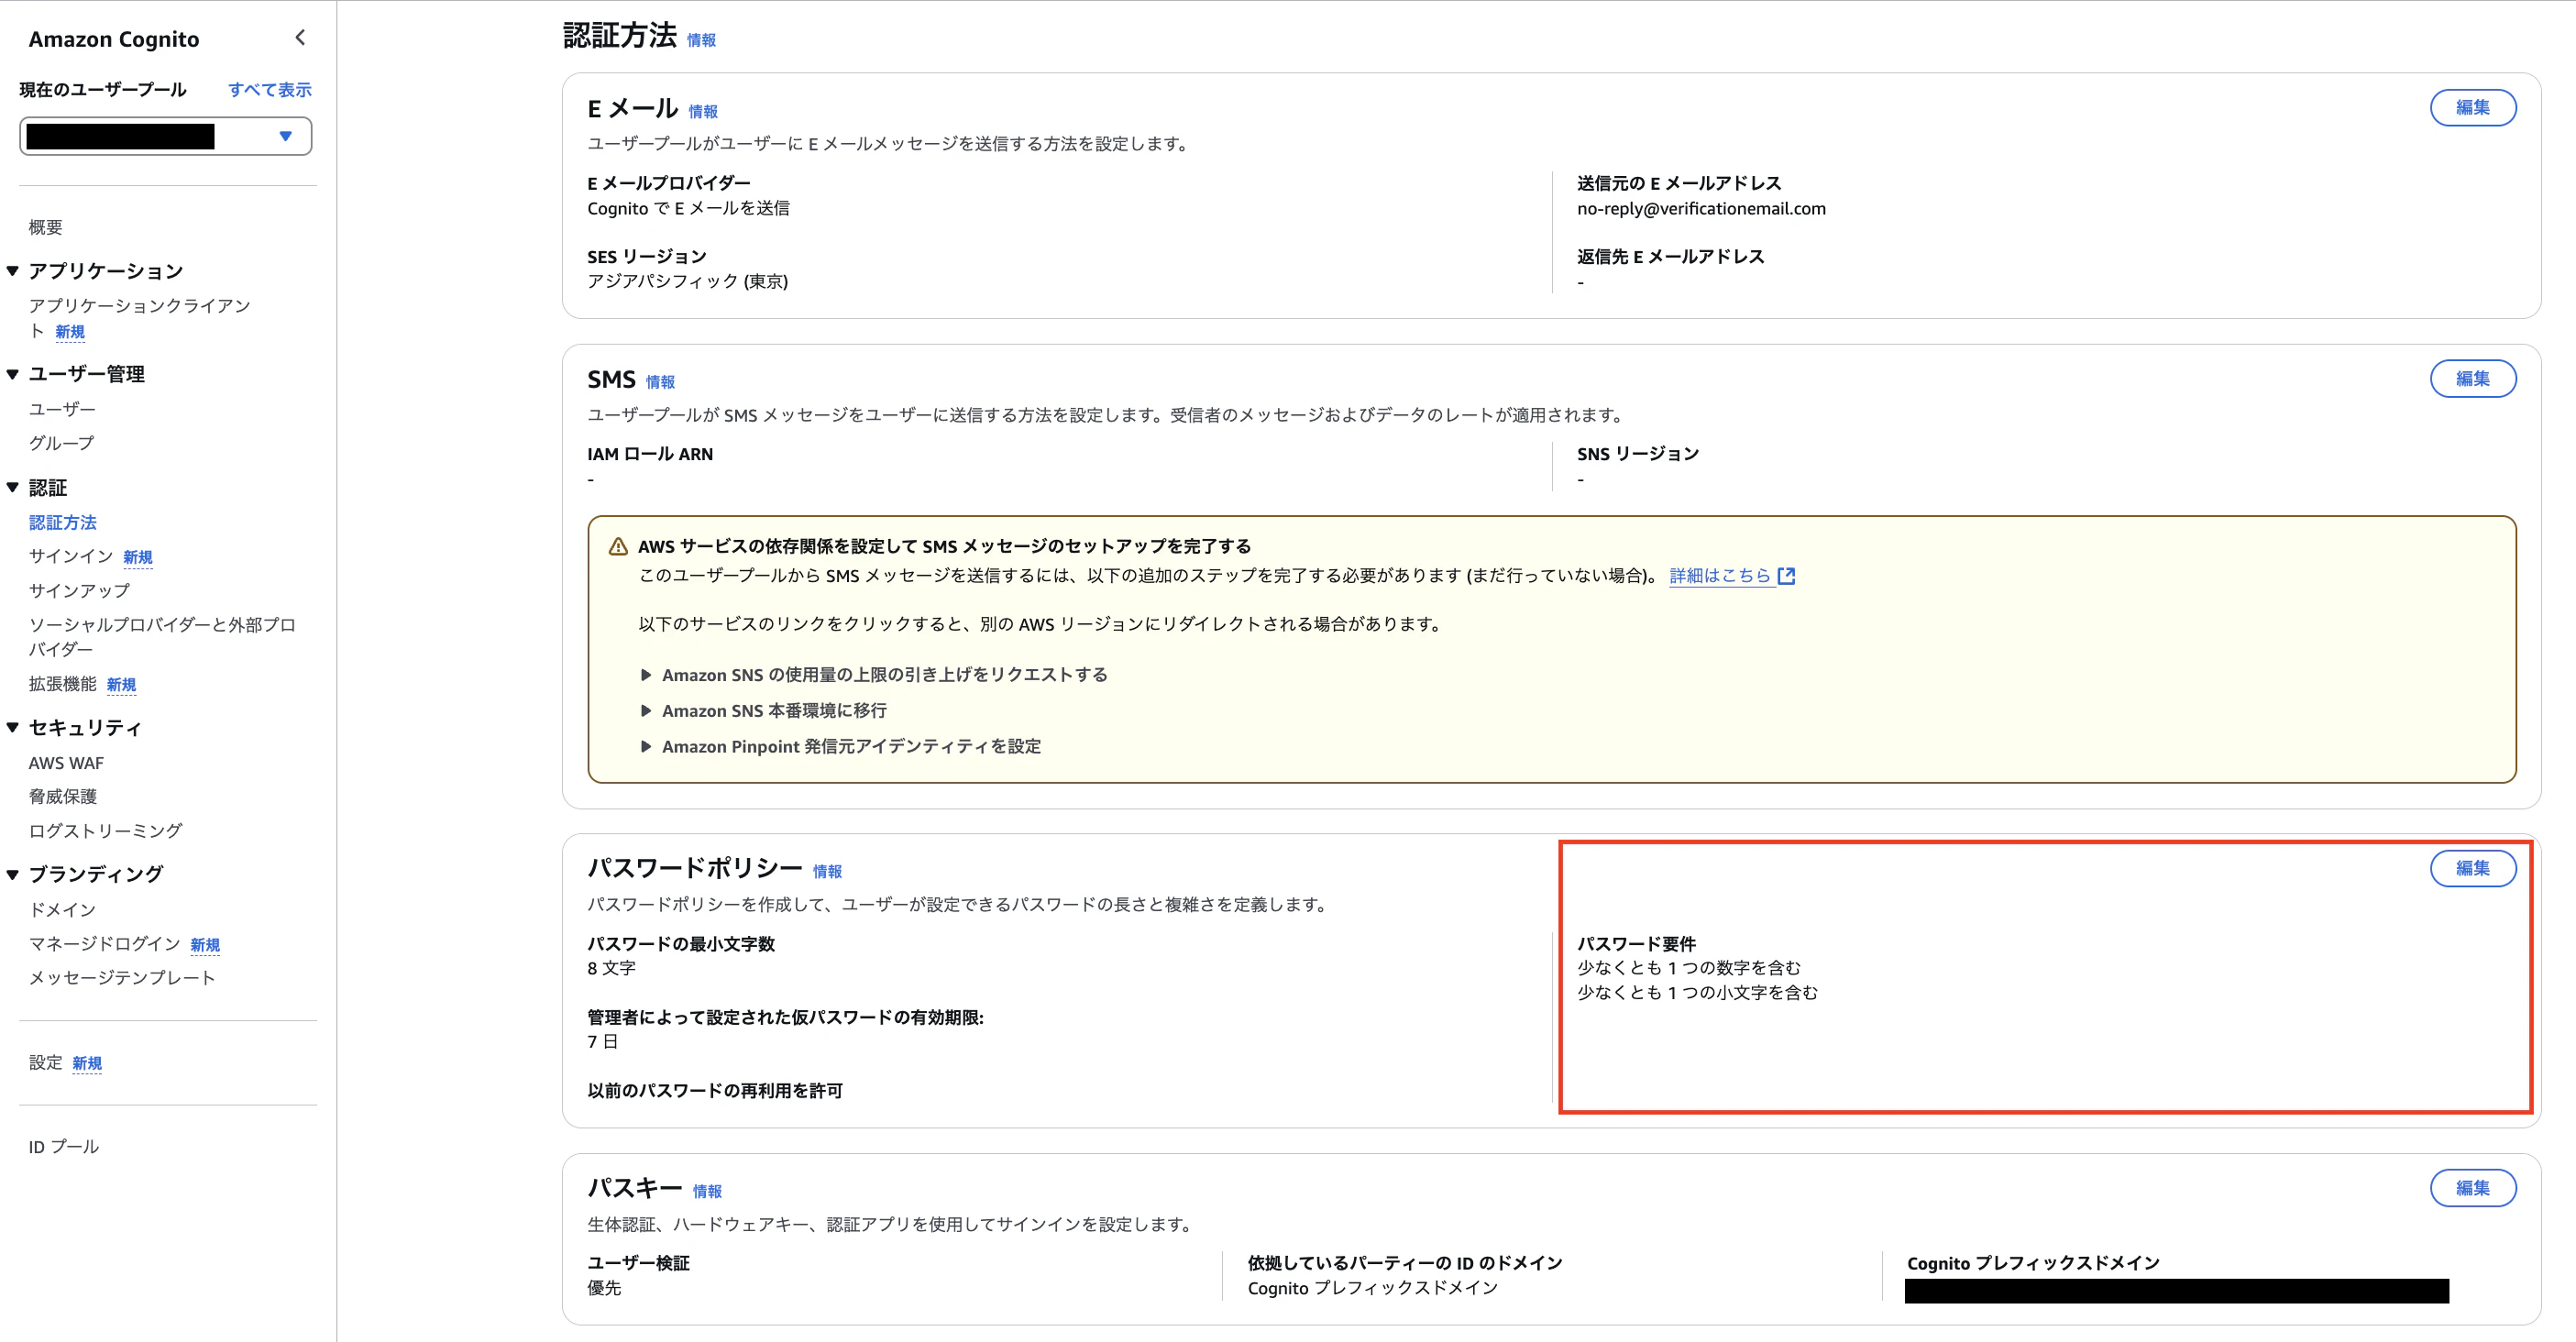2576x1342 pixels.
Task: Go to グループ in sidebar
Action: [61, 443]
